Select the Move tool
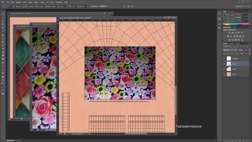This screenshot has height=142, width=252. tap(3, 14)
